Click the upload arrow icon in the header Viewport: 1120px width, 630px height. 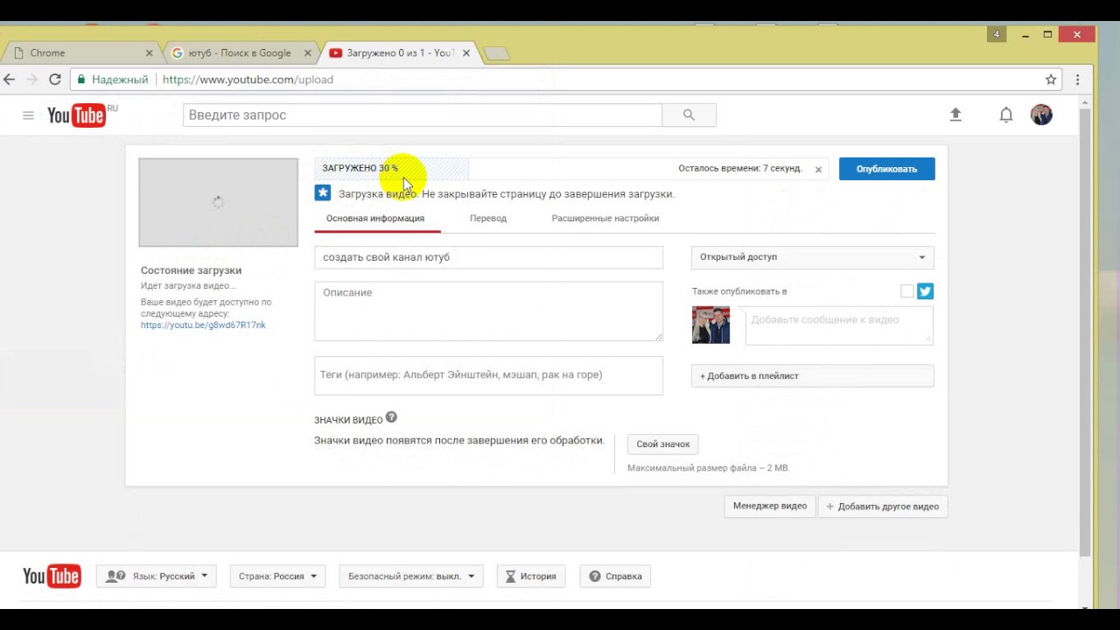click(x=955, y=115)
